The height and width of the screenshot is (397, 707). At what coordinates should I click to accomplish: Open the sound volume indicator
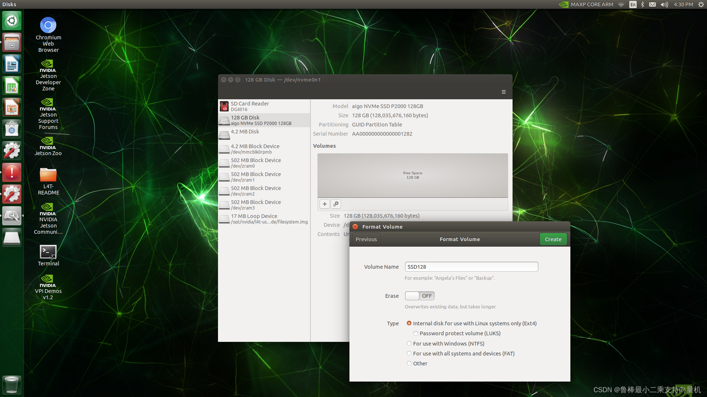[664, 4]
